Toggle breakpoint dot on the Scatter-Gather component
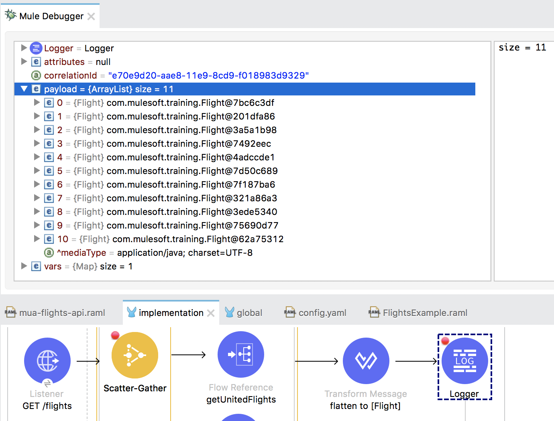Viewport: 554px width, 421px height. tap(115, 335)
